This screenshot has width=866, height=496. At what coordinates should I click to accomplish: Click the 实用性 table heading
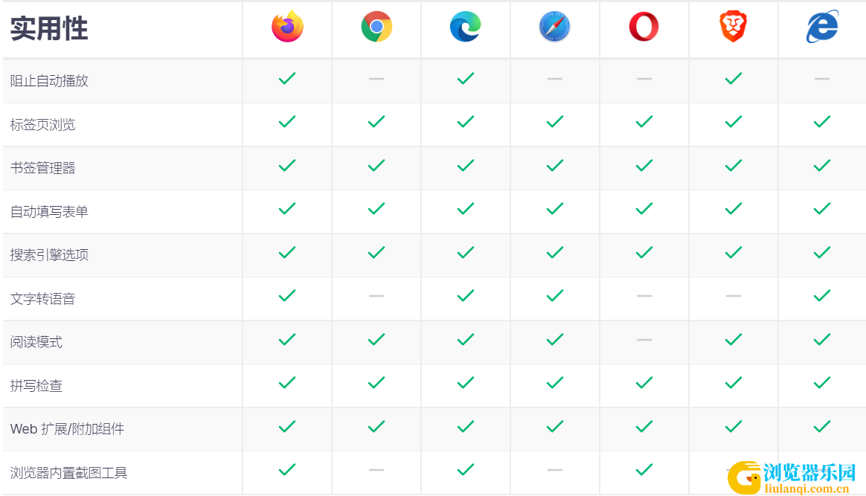(49, 28)
